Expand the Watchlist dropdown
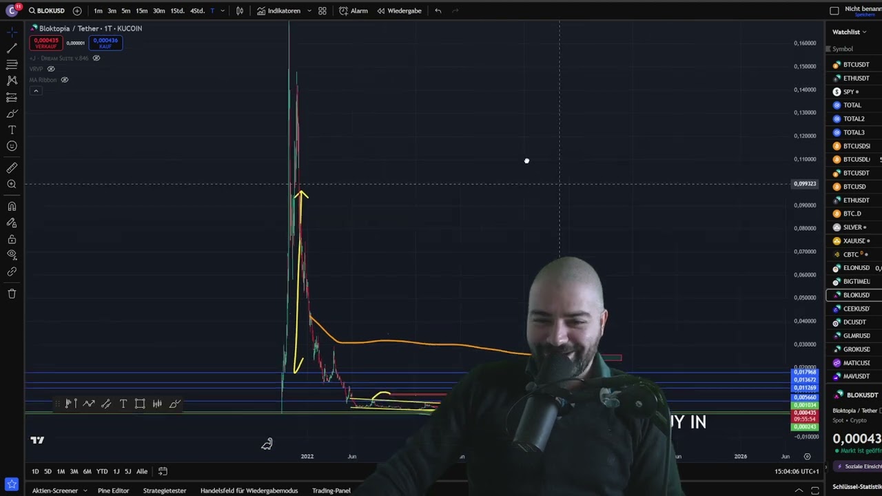Viewport: 882px width, 496px height. tap(849, 32)
